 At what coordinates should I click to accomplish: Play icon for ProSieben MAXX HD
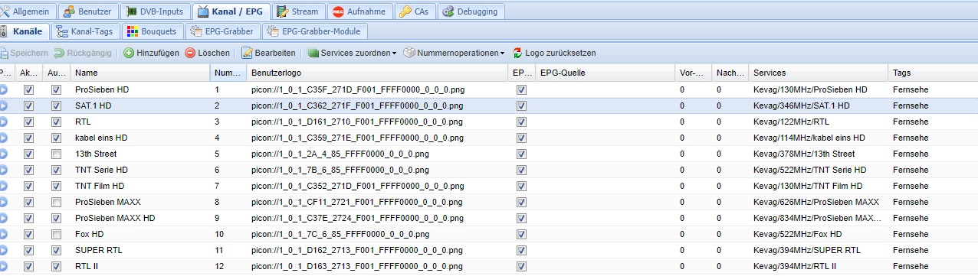tap(3, 218)
